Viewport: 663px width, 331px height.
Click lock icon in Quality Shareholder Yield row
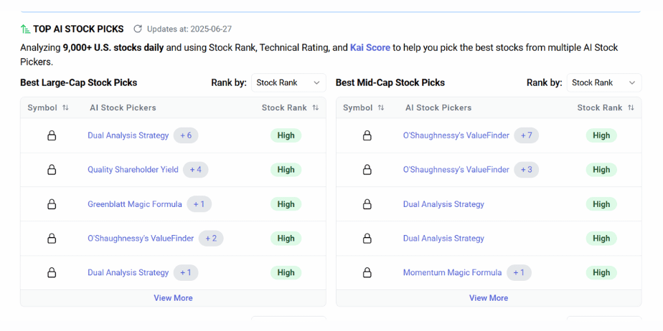point(52,170)
